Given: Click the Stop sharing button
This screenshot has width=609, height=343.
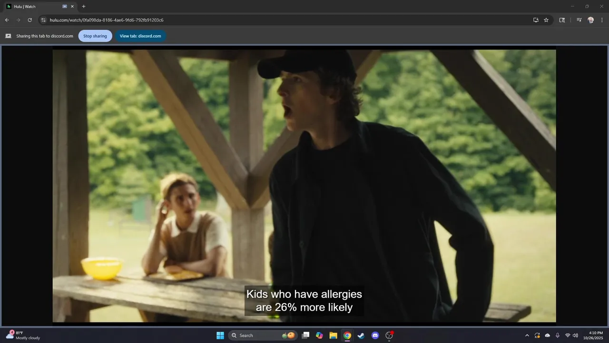Looking at the screenshot, I should 95,36.
